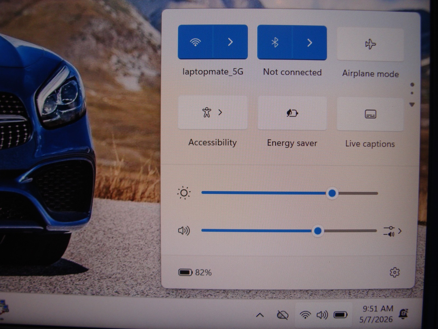Go to next quick settings page arrow
This screenshot has height=329, width=438.
[x=412, y=104]
